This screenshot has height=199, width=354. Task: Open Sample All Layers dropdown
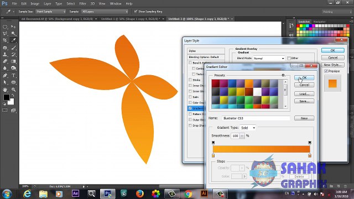point(105,12)
